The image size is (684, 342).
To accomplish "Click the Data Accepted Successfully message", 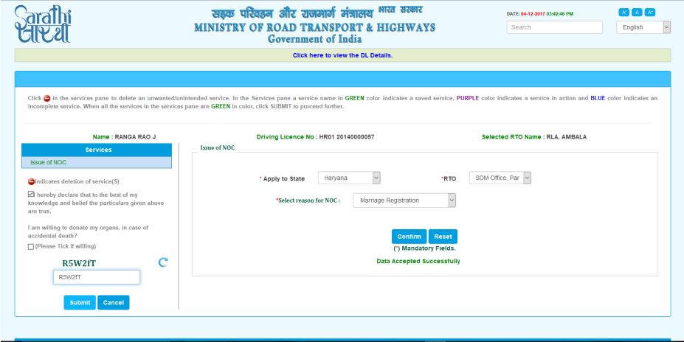I will click(x=418, y=262).
